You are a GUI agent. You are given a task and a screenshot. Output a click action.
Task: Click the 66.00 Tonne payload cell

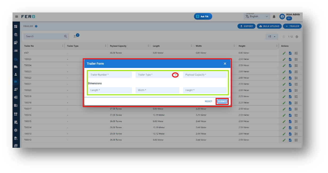[x=116, y=53]
